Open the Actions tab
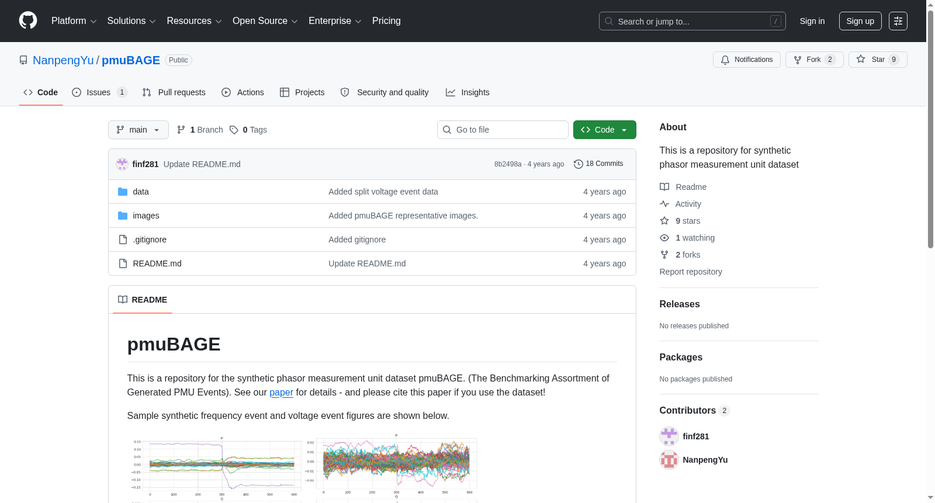 click(x=243, y=92)
